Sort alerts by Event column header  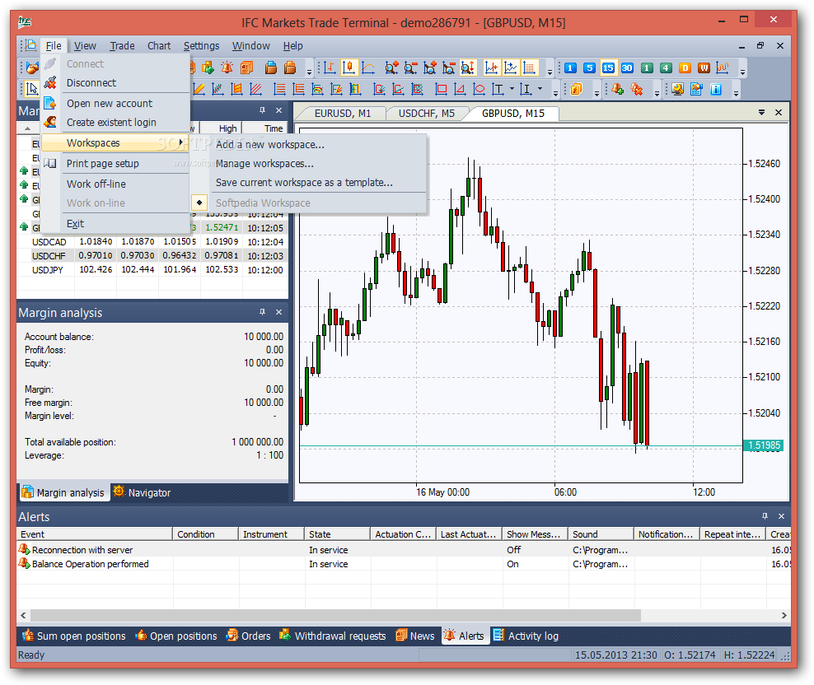click(95, 534)
